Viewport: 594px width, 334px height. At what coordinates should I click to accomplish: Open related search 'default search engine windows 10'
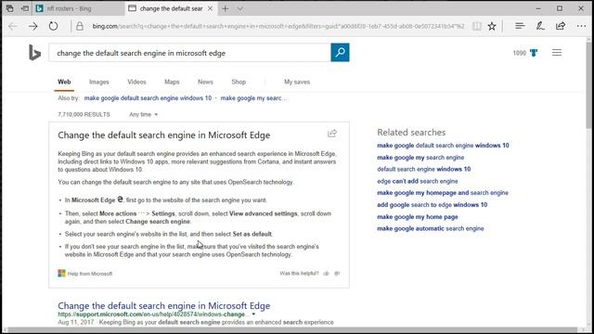424,169
